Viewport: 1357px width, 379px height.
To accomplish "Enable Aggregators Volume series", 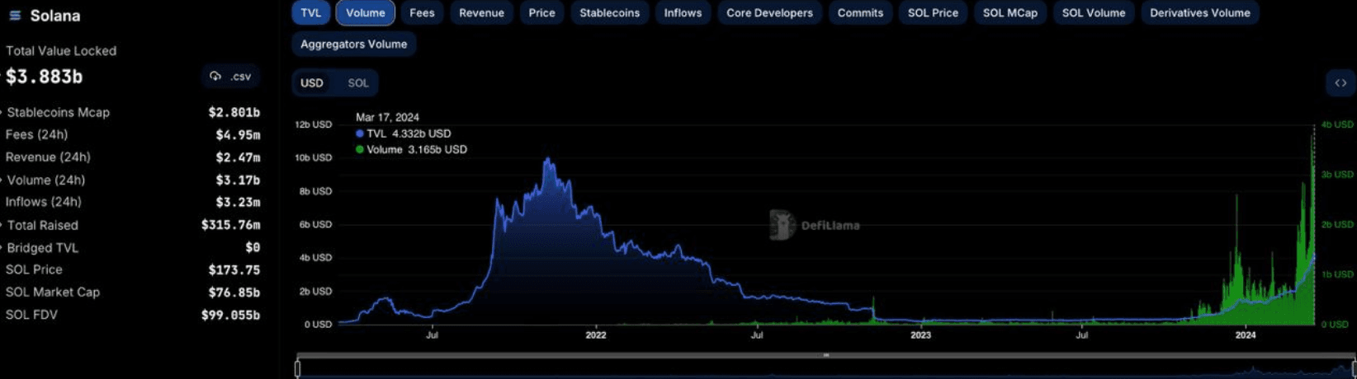I will pos(353,44).
